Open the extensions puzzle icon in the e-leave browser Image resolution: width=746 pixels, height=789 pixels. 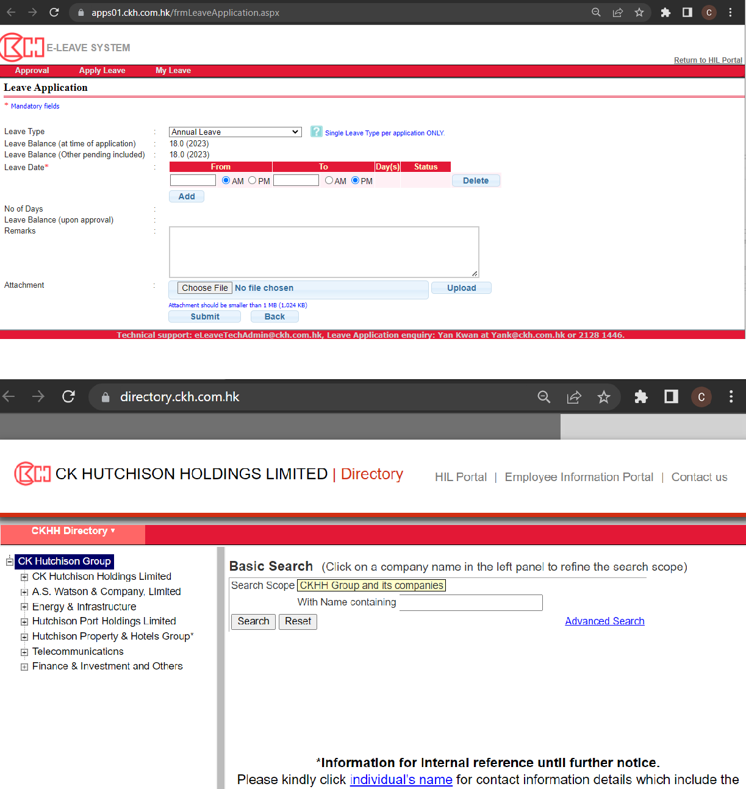(x=665, y=12)
